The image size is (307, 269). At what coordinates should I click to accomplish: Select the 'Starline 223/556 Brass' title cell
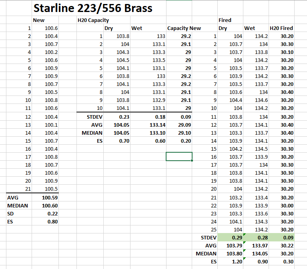93,8
